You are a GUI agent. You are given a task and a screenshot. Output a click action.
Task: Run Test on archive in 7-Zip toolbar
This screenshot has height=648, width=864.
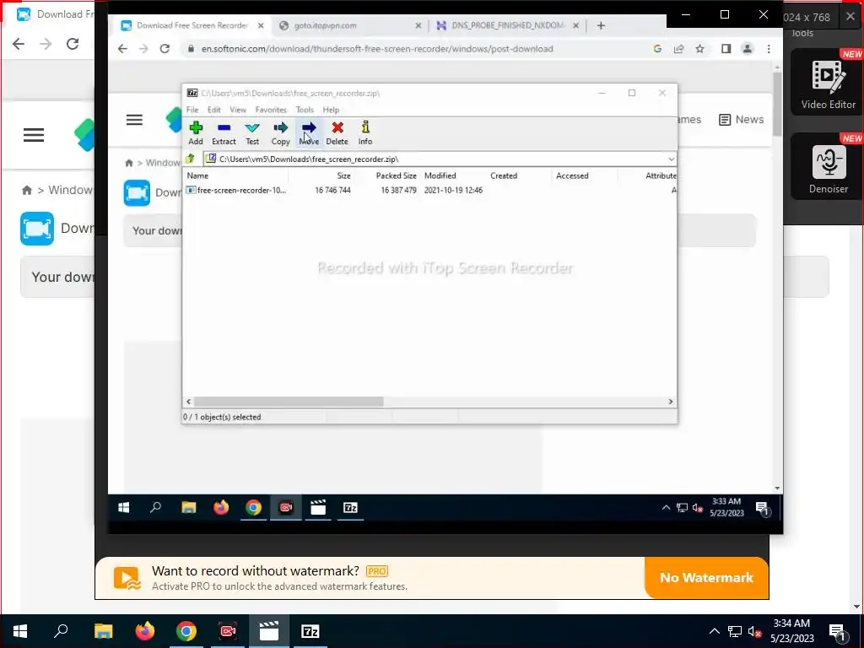[252, 133]
